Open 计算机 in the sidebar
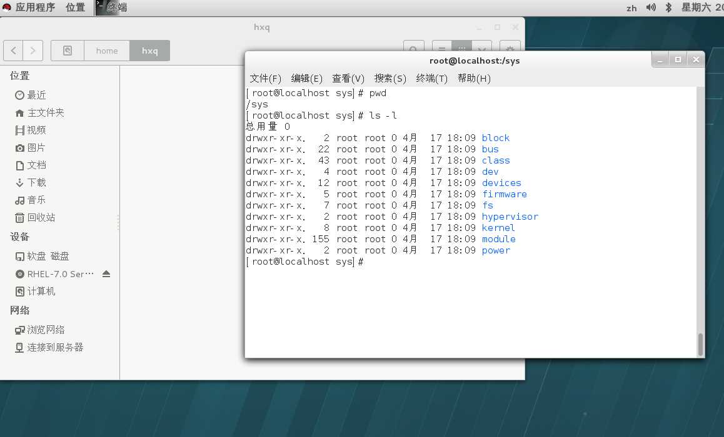Image resolution: width=724 pixels, height=437 pixels. point(41,292)
